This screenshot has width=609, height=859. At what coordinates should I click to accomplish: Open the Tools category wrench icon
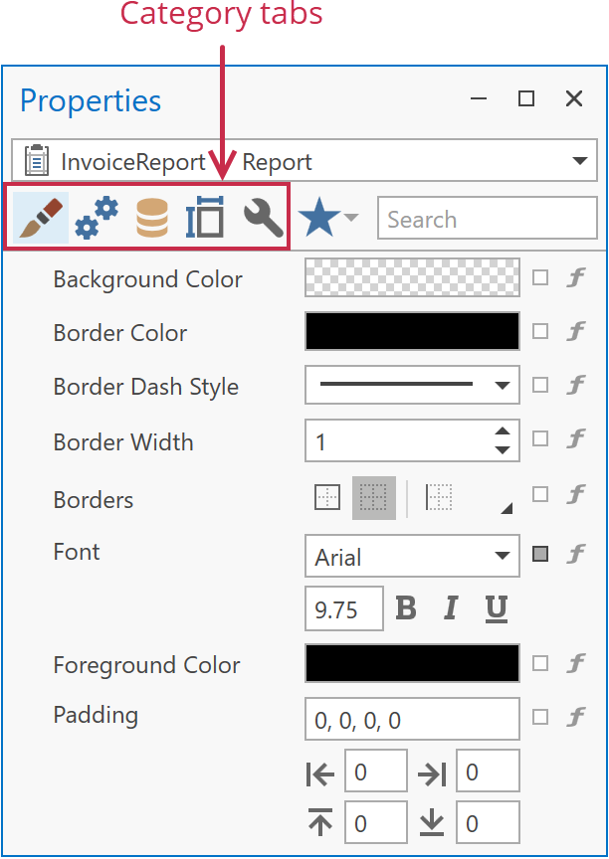click(x=261, y=219)
